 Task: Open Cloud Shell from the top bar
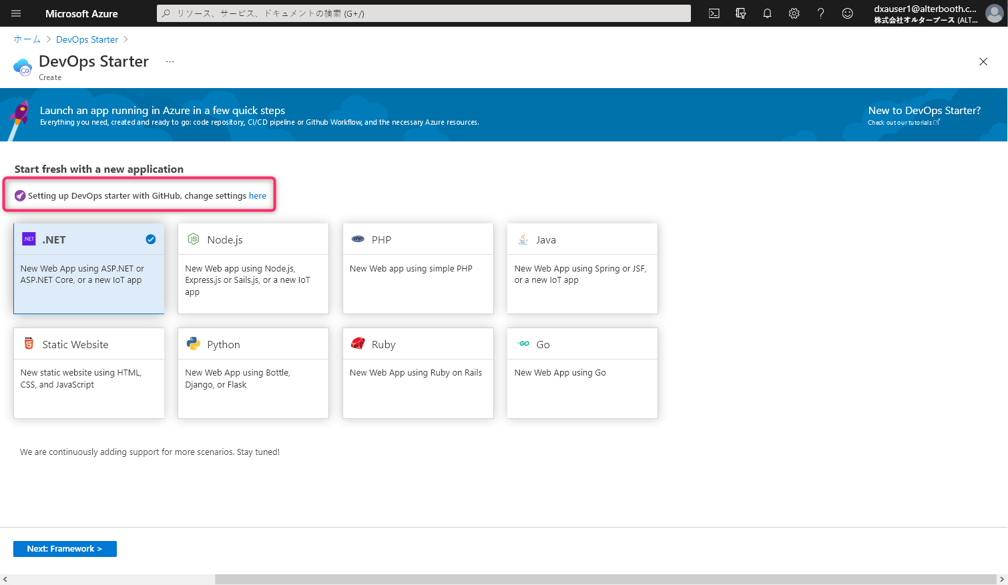(x=714, y=13)
